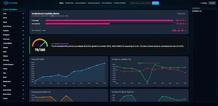Toggle the Inflation legend entry
The image size is (218, 106).
click(x=156, y=63)
